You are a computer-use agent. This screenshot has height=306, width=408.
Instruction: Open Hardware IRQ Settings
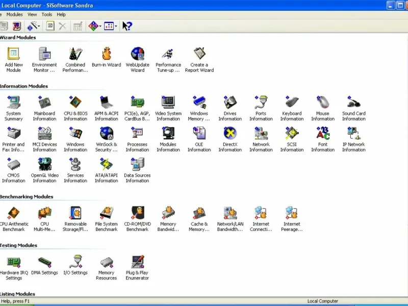(x=14, y=267)
